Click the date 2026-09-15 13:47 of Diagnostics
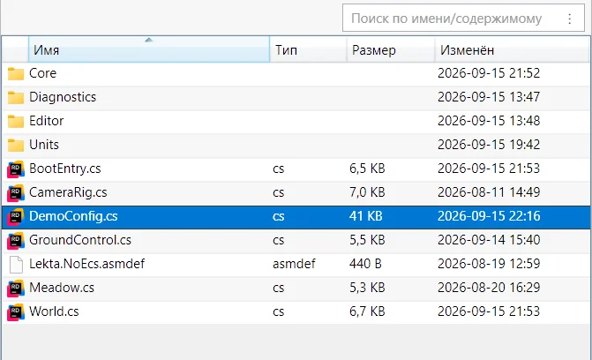592x360 pixels. [x=489, y=97]
